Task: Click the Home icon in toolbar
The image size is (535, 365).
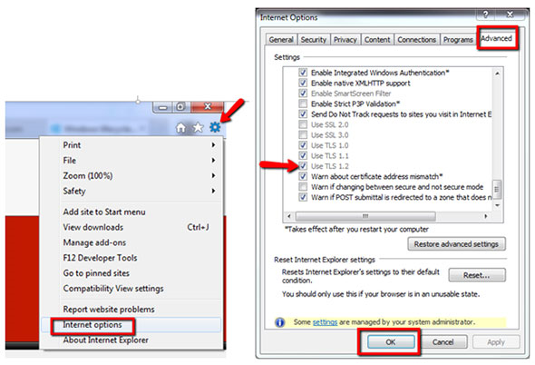Action: 180,128
